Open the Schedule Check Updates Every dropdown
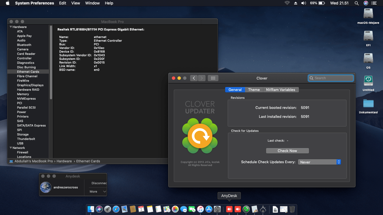 click(319, 162)
